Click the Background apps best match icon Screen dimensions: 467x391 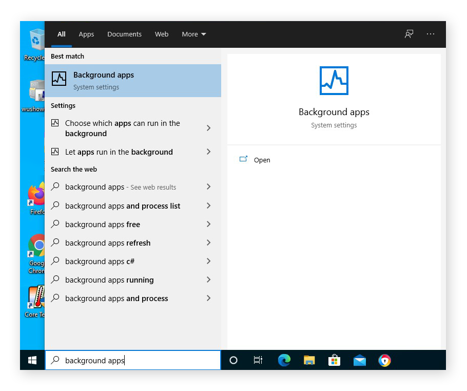pos(59,79)
